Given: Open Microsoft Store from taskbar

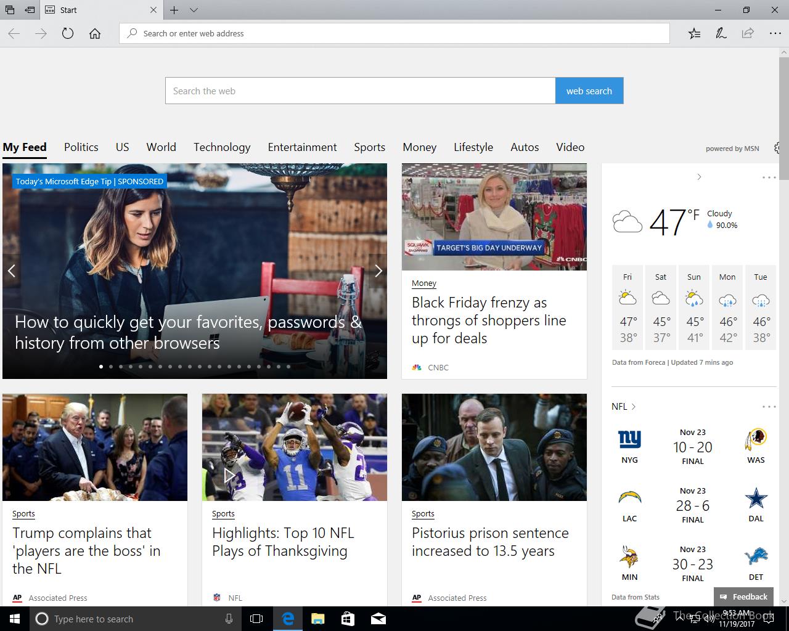Looking at the screenshot, I should (348, 619).
